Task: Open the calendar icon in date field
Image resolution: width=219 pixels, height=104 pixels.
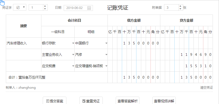Action: pyautogui.click(x=89, y=8)
